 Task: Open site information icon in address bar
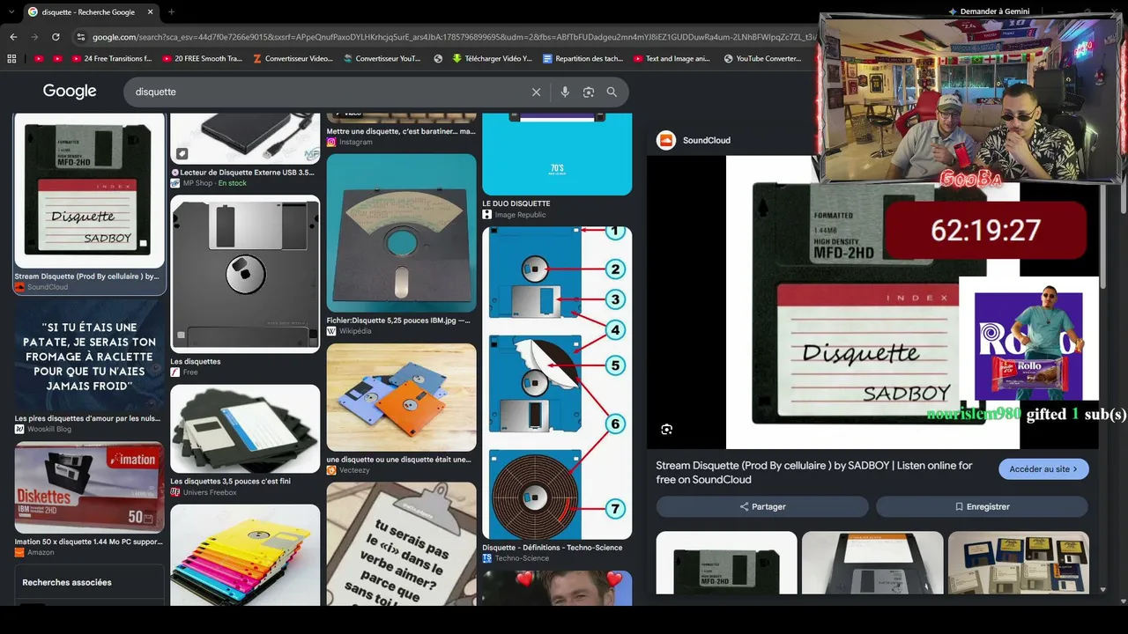(x=81, y=37)
